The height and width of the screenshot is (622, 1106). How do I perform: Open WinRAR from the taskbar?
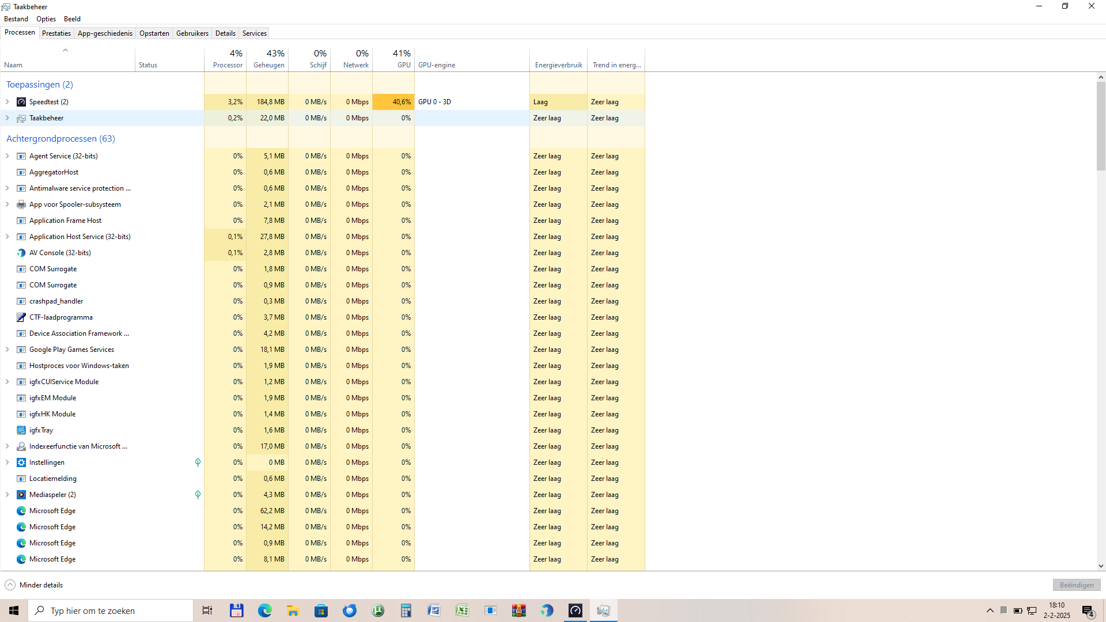click(519, 610)
